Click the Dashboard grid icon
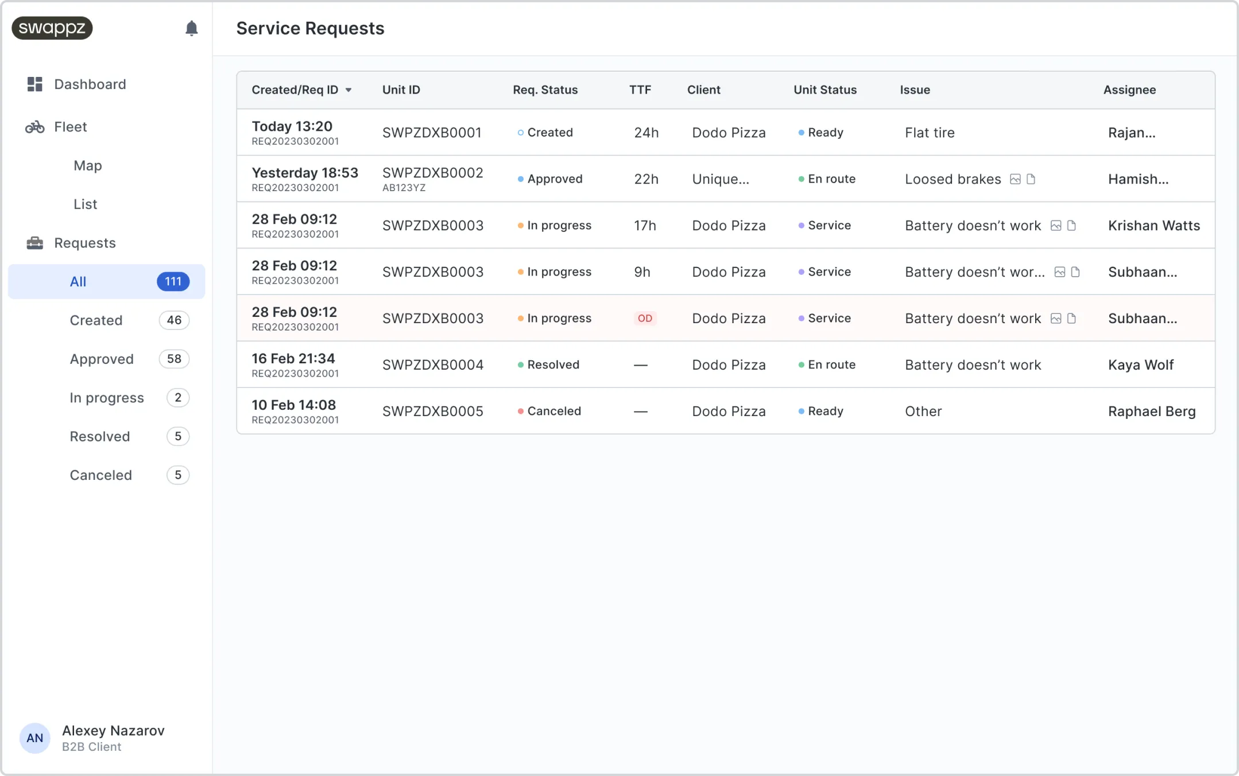This screenshot has height=776, width=1239. [x=34, y=84]
